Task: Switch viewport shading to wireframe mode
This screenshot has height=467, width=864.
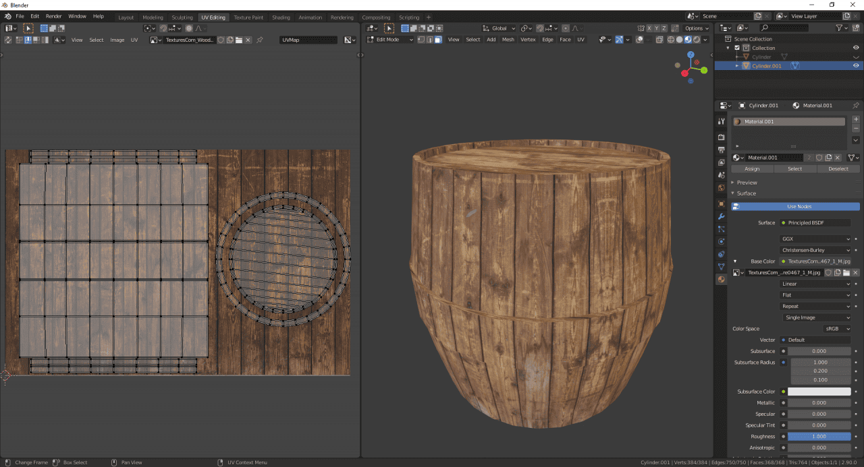Action: pyautogui.click(x=670, y=40)
